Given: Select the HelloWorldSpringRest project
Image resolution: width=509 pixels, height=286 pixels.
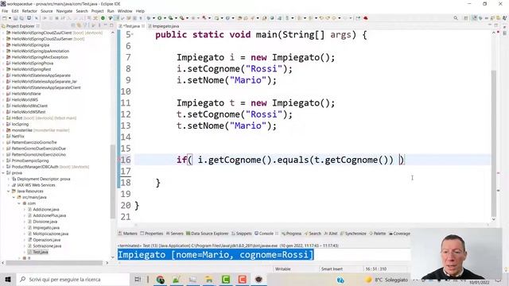Looking at the screenshot, I should pos(31,69).
